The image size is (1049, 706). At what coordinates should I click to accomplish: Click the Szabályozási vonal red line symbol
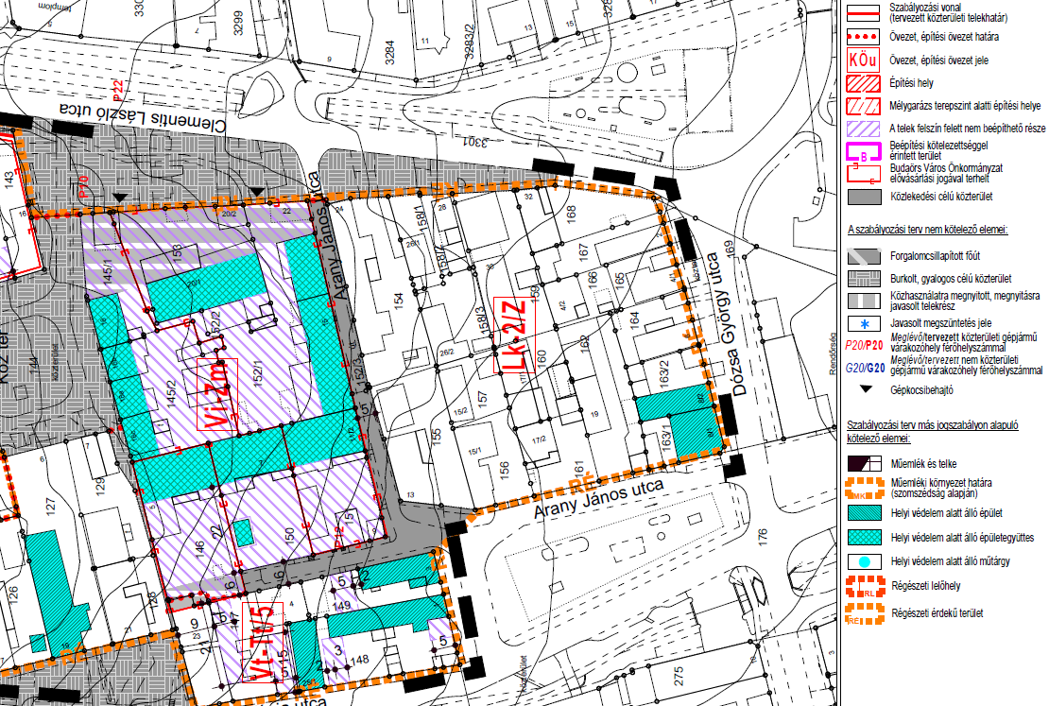tap(863, 12)
